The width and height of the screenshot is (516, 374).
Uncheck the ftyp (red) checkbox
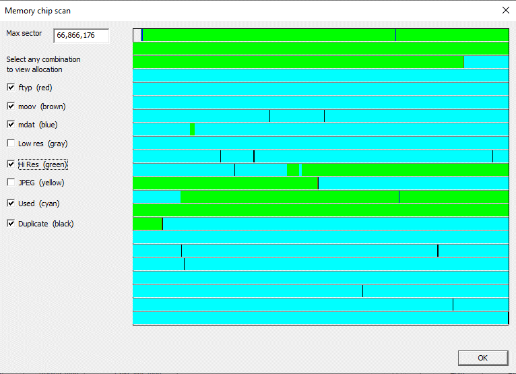[11, 88]
